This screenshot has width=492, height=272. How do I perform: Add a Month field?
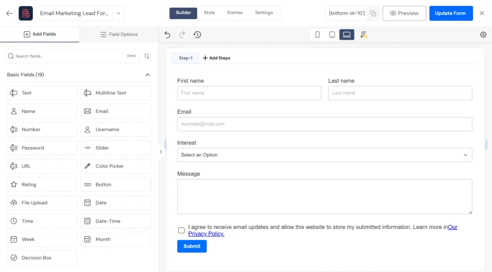(116, 239)
